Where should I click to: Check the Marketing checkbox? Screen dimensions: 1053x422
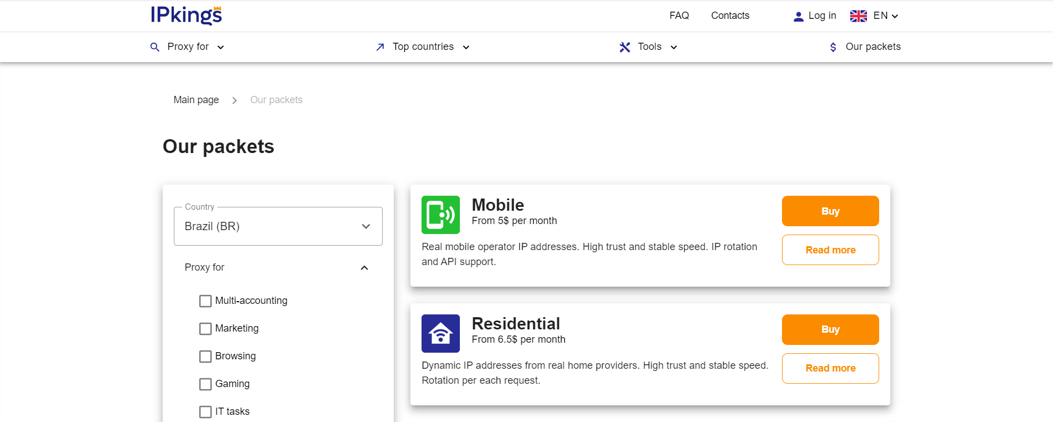pos(205,328)
